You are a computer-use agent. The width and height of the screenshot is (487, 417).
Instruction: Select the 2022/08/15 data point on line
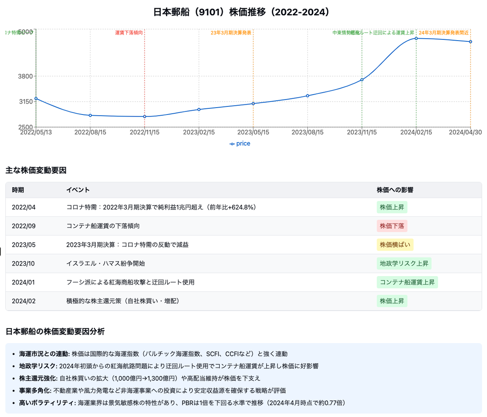point(90,115)
